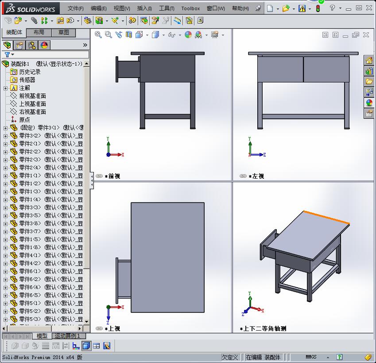The width and height of the screenshot is (376, 363).
Task: Open the Smart Fasteners tool
Action: [60, 21]
